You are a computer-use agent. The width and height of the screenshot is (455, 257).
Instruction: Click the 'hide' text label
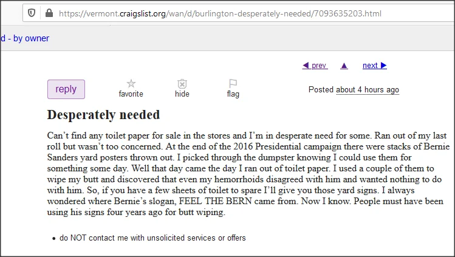[182, 94]
